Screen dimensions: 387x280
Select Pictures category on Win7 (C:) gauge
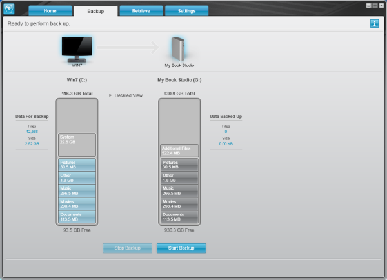click(77, 165)
